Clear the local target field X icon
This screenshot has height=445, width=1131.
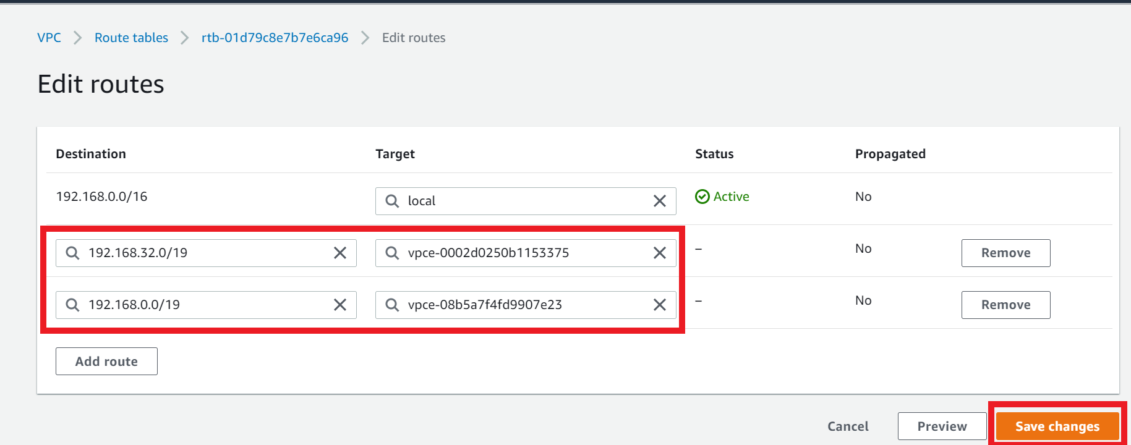[660, 201]
